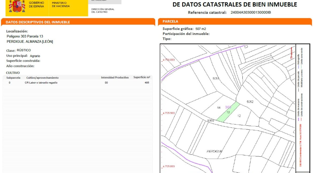Click the 4.726.000 coordinate label
This screenshot has width=313, height=173.
coord(169,60)
